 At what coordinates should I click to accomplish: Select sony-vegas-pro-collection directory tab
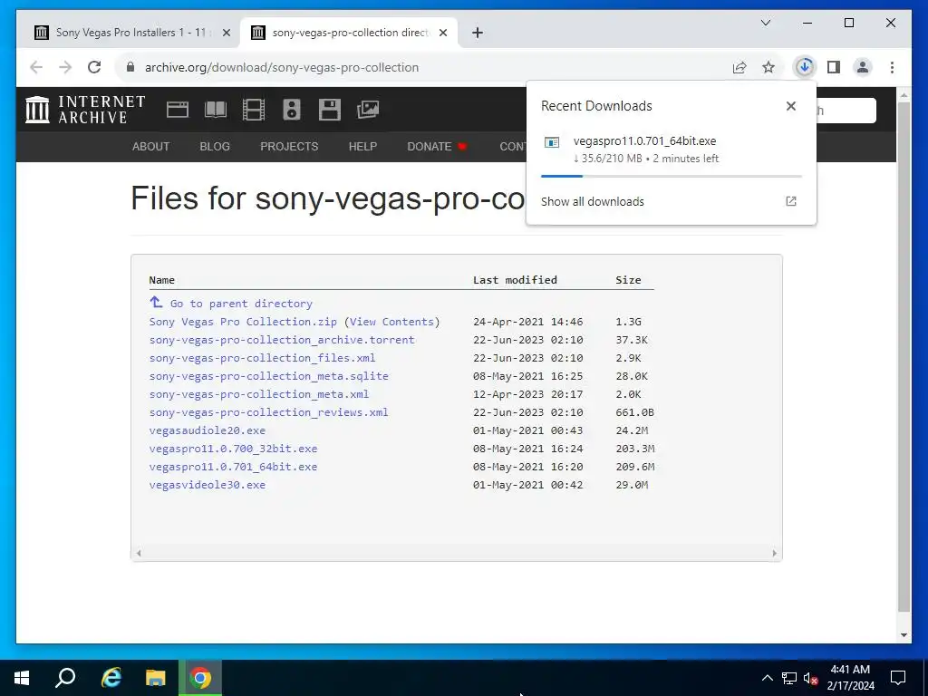coord(348,33)
